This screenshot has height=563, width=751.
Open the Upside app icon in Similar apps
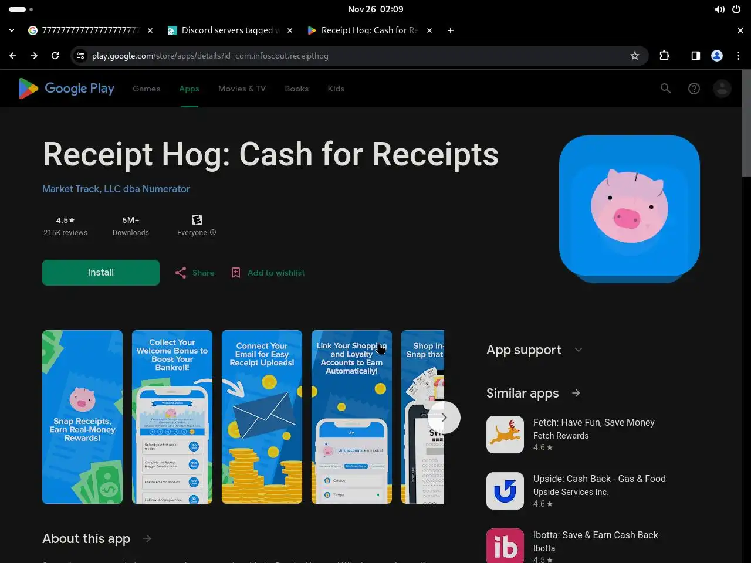[505, 491]
